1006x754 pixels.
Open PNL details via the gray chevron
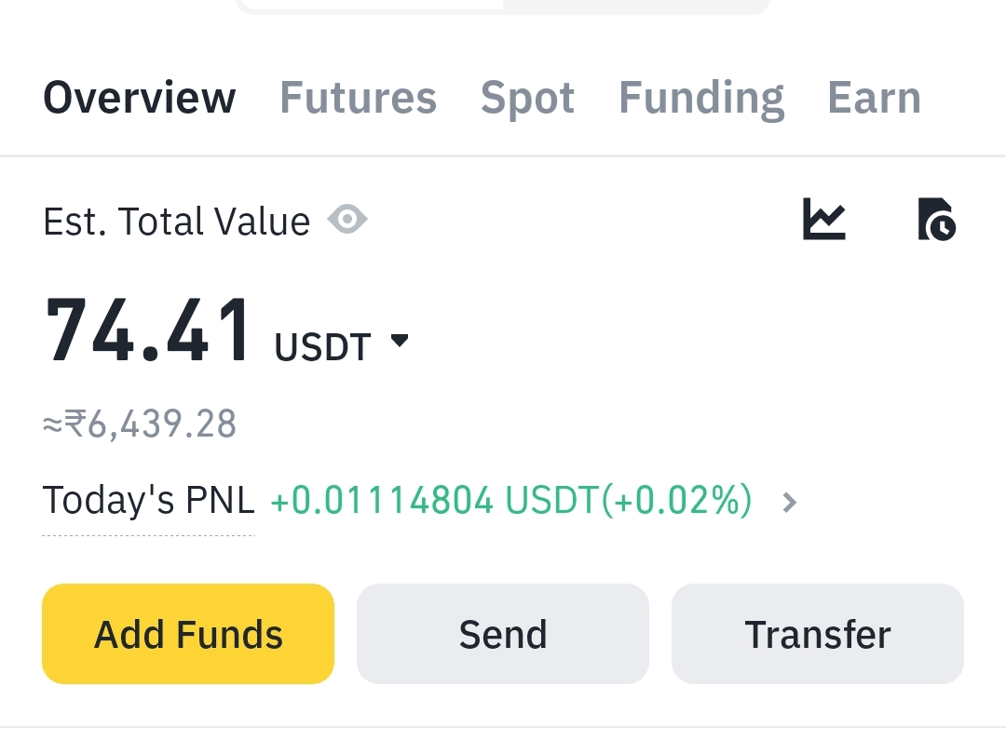790,504
